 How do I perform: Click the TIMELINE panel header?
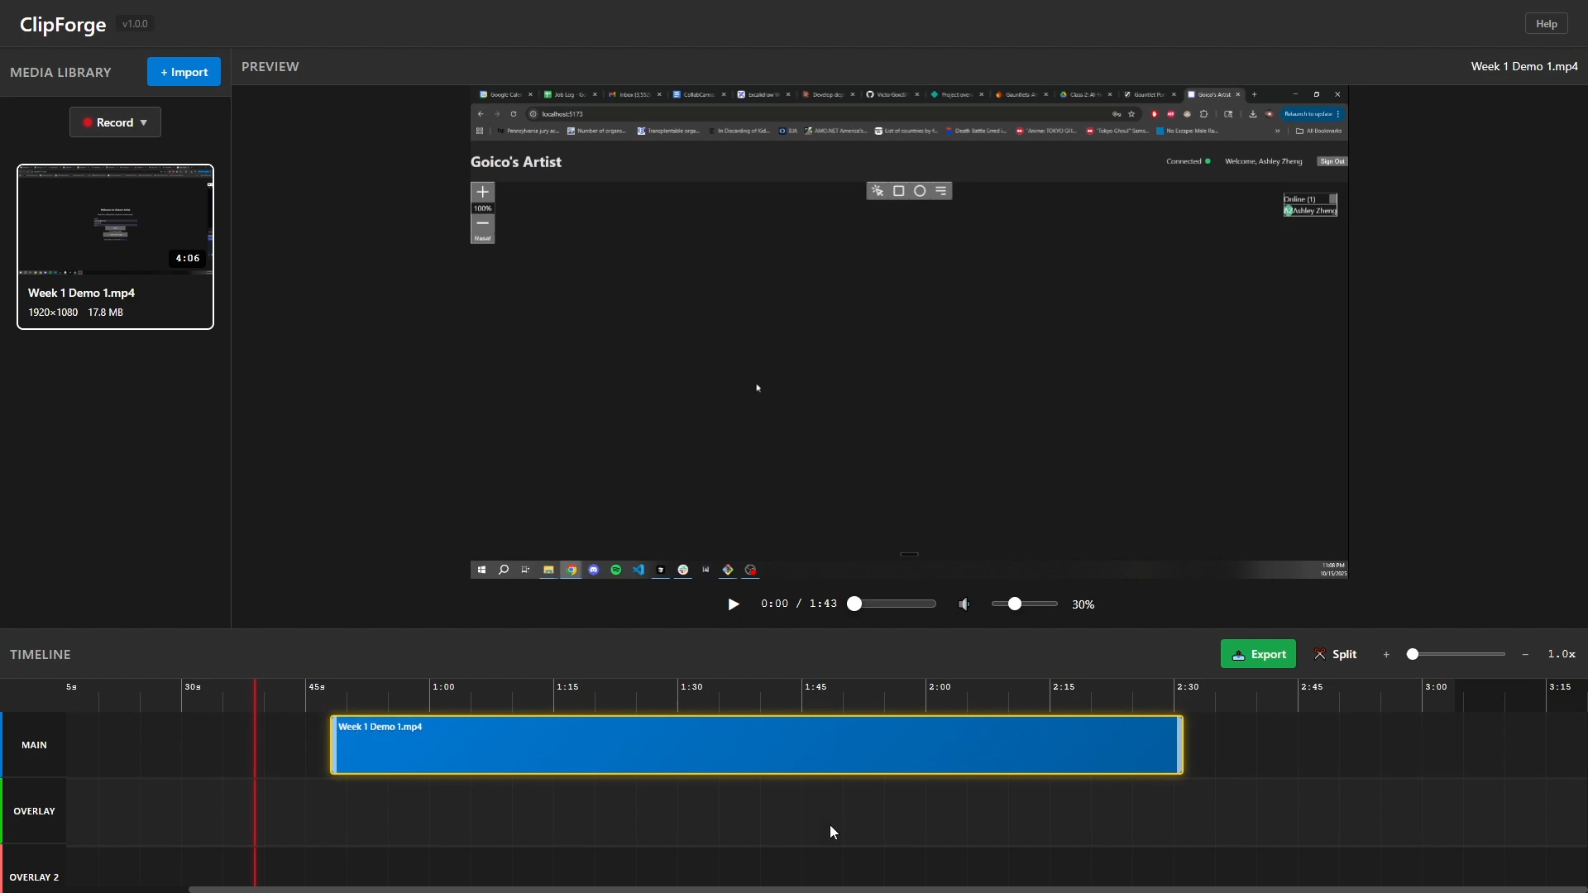coord(40,654)
